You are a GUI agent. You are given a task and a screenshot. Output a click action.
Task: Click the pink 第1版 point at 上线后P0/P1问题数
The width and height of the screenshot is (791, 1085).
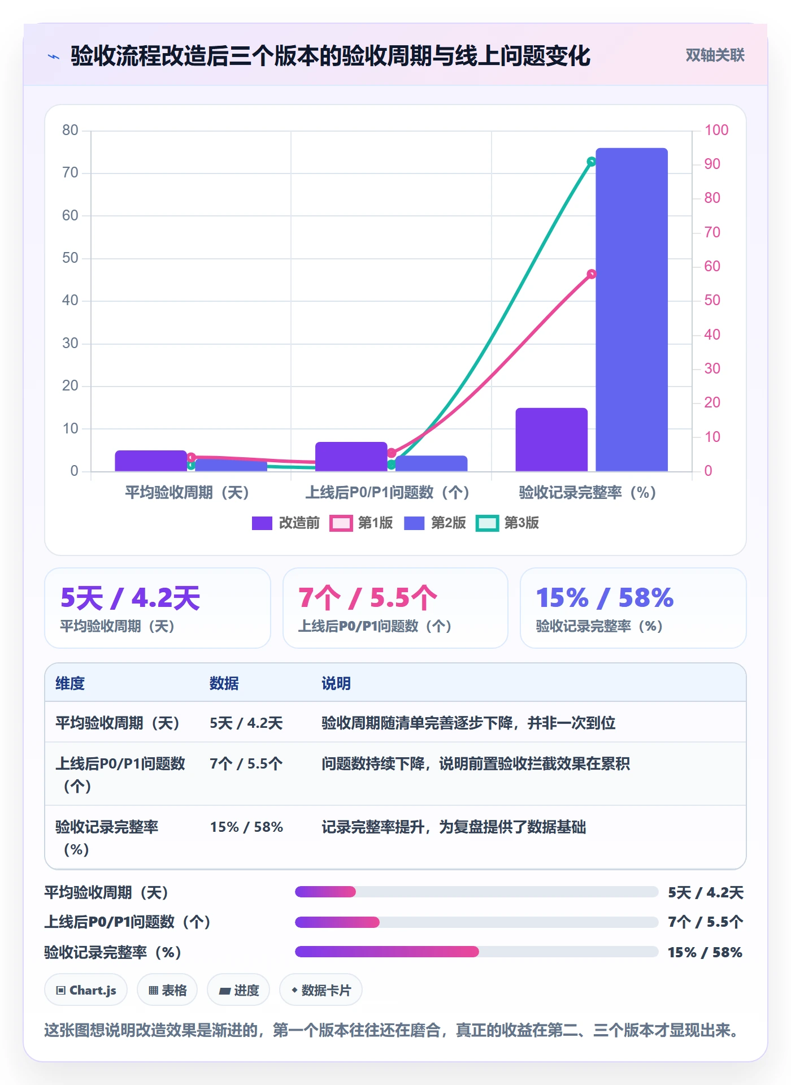point(392,453)
